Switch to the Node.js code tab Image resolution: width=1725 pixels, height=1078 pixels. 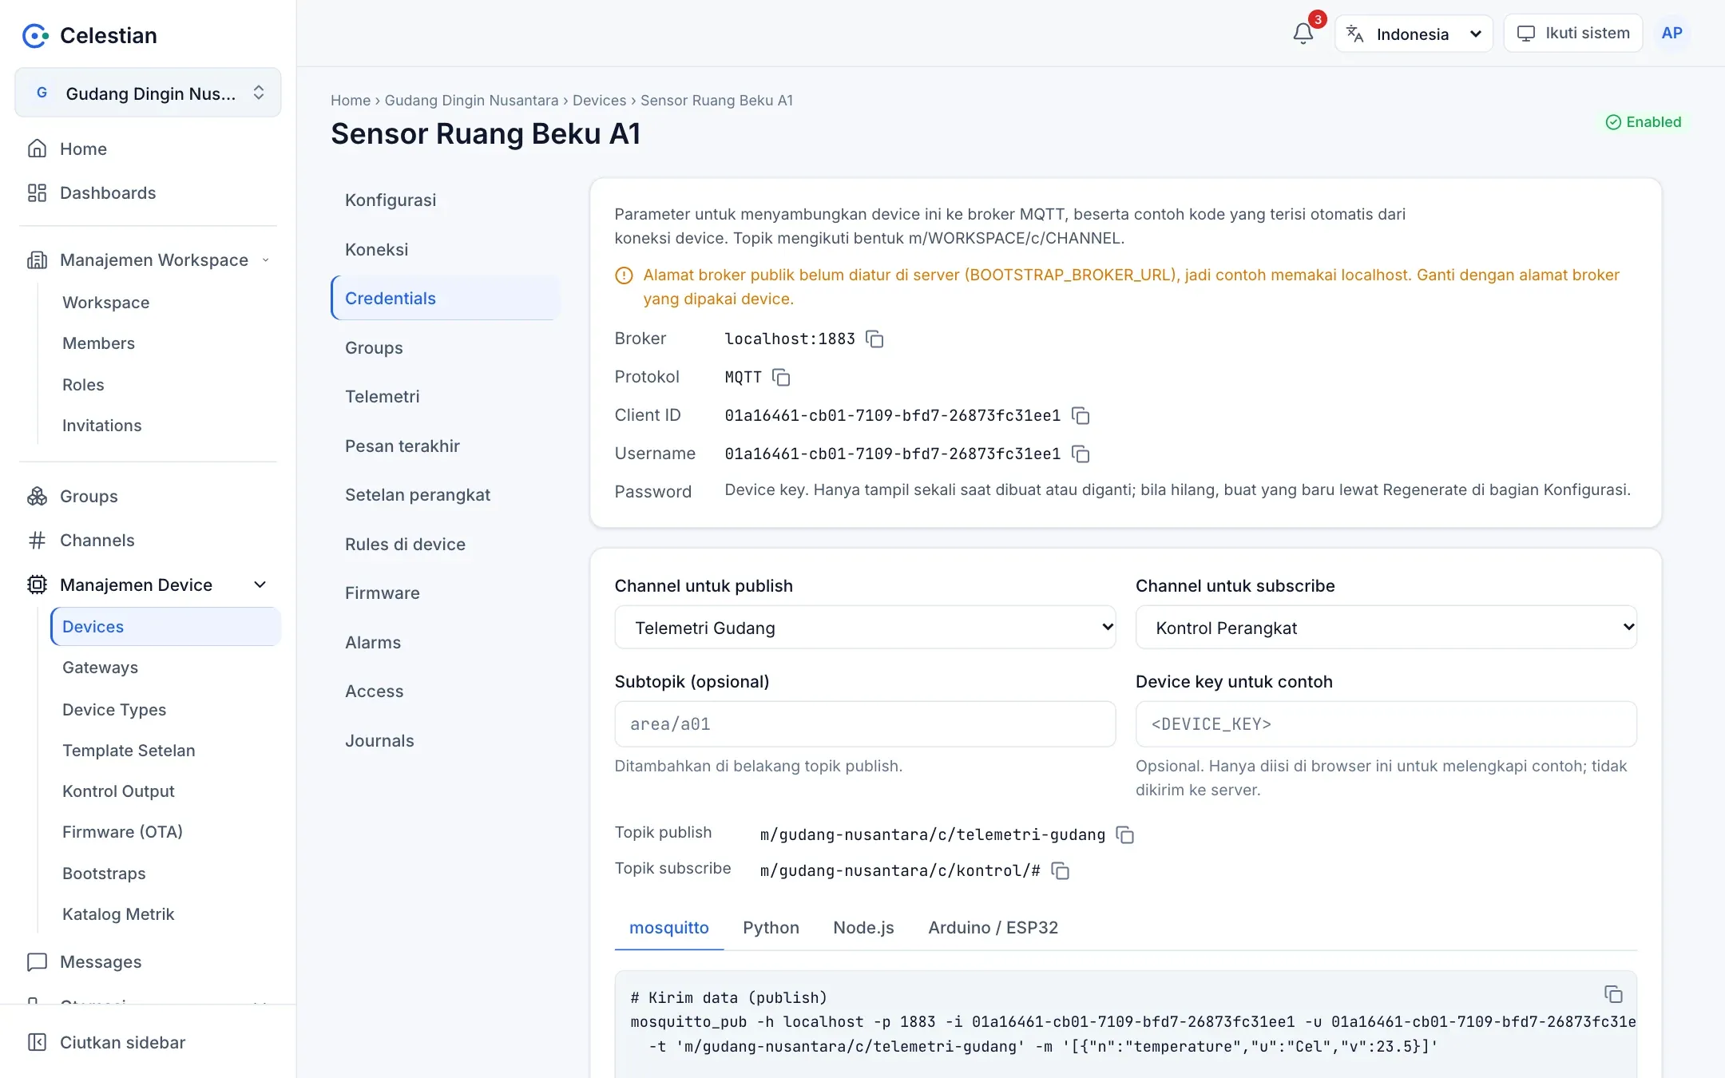pyautogui.click(x=863, y=927)
